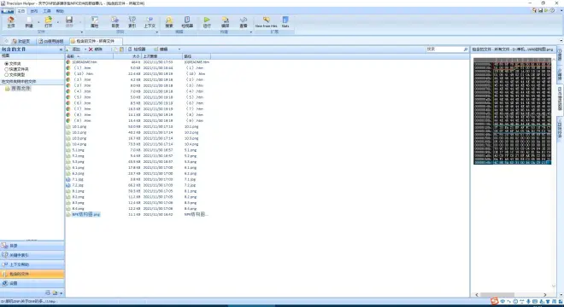Click the green Run (运行) icon
The height and width of the screenshot is (307, 564).
(x=207, y=20)
